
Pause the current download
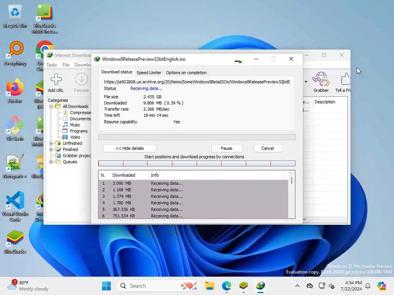226,148
